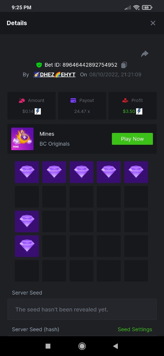This screenshot has width=164, height=356.
Task: Tap the gem tile in fourth row
Action: coord(27,246)
